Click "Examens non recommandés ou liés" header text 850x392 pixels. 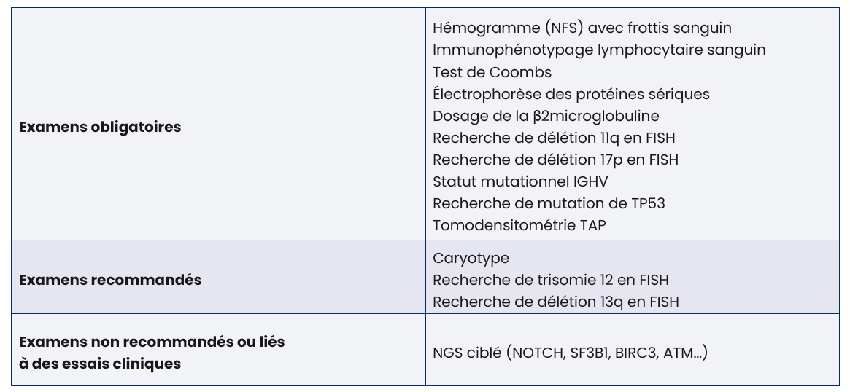152,342
